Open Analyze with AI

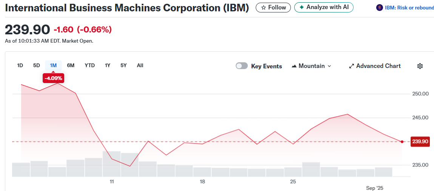(324, 8)
